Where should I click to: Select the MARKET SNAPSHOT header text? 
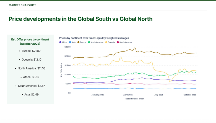pos(22,5)
